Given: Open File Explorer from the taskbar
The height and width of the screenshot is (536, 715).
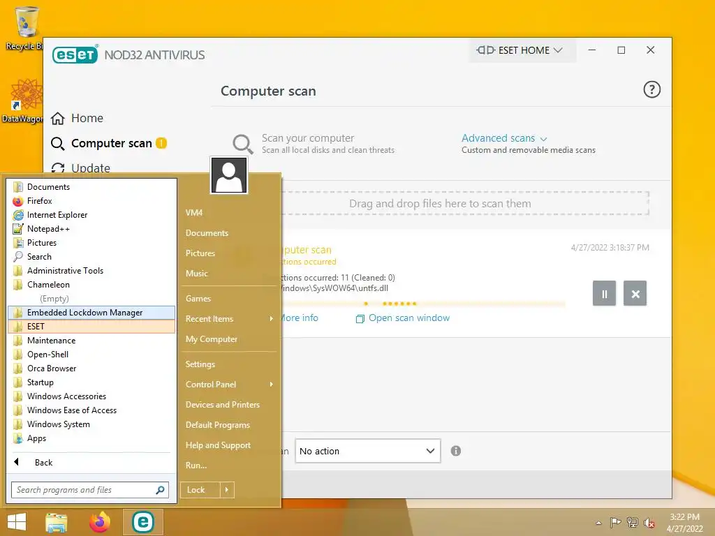Looking at the screenshot, I should point(57,522).
